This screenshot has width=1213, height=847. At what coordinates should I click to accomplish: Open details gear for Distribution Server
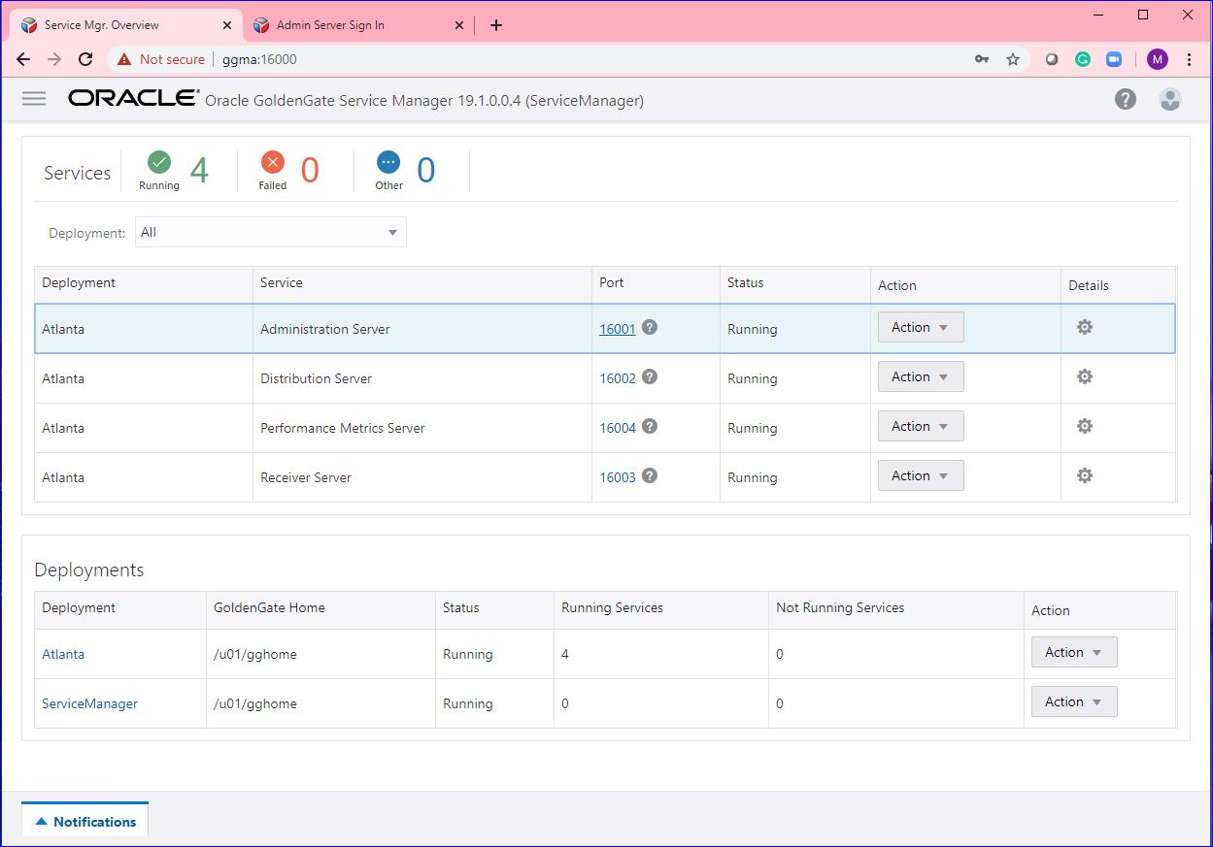pos(1085,376)
